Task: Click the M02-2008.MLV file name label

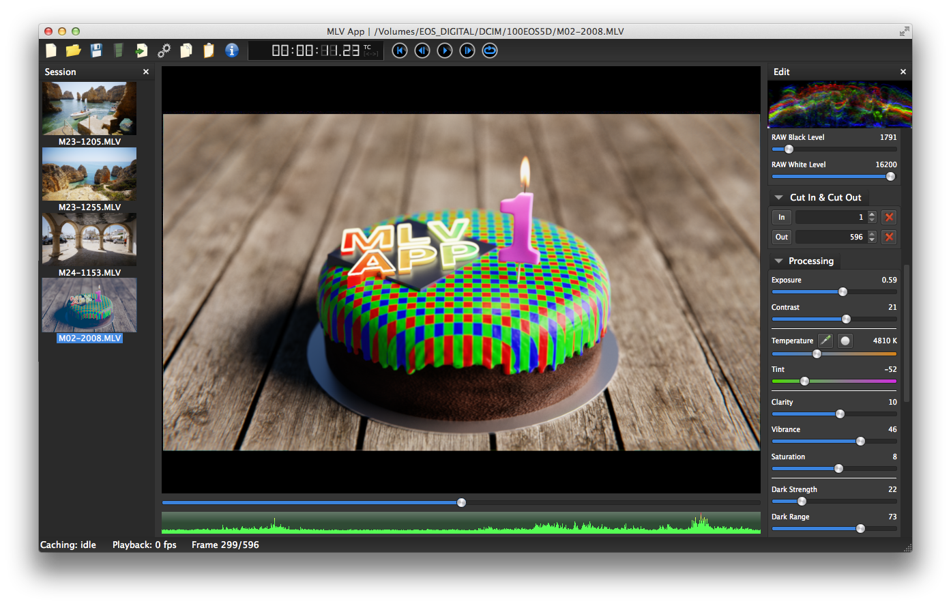Action: click(x=89, y=338)
